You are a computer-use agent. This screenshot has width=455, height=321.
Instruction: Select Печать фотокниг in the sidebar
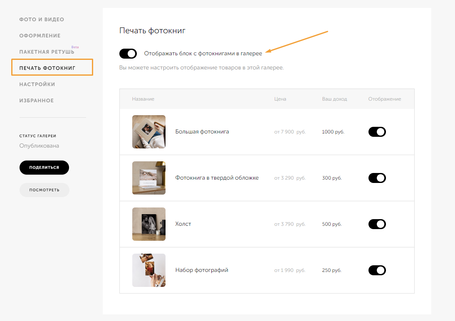(47, 68)
